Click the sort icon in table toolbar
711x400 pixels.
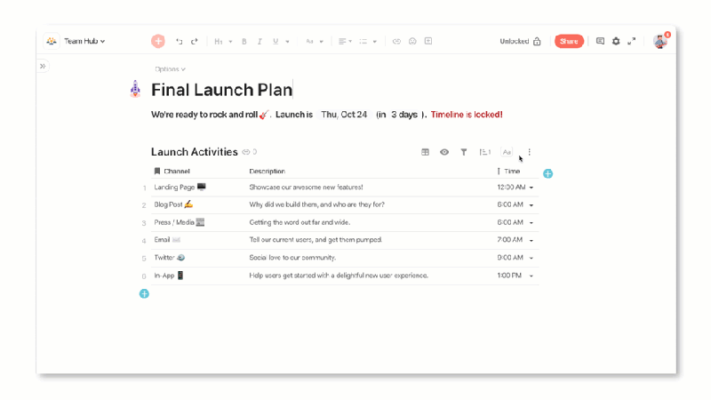click(x=484, y=152)
